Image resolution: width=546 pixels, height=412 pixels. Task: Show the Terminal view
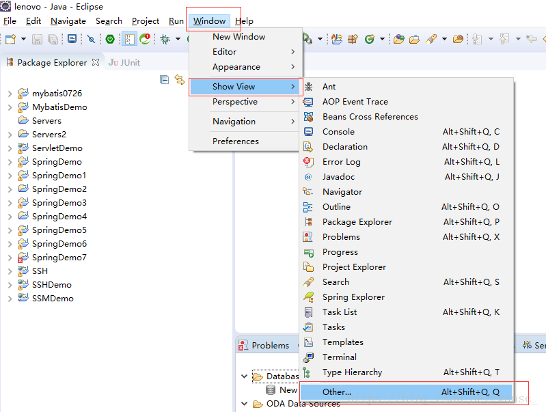[x=407, y=357]
